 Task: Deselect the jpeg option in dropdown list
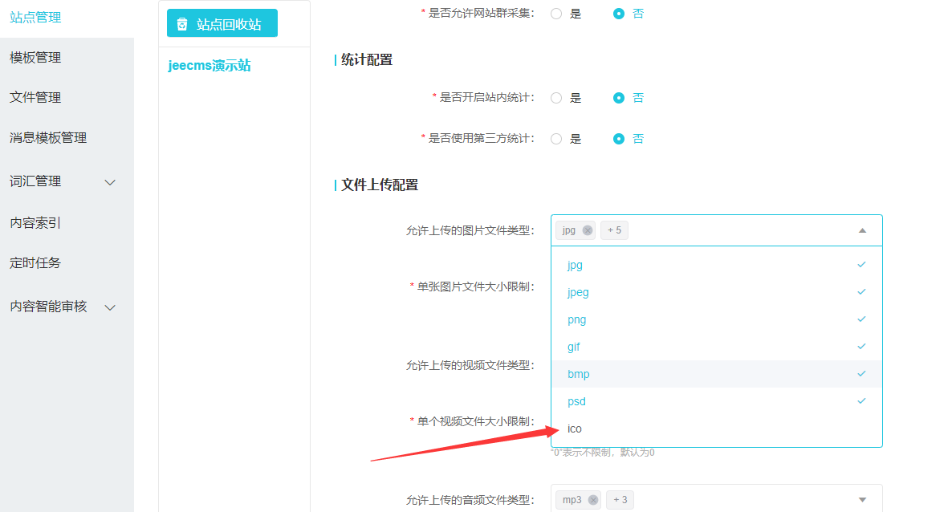[x=717, y=292]
